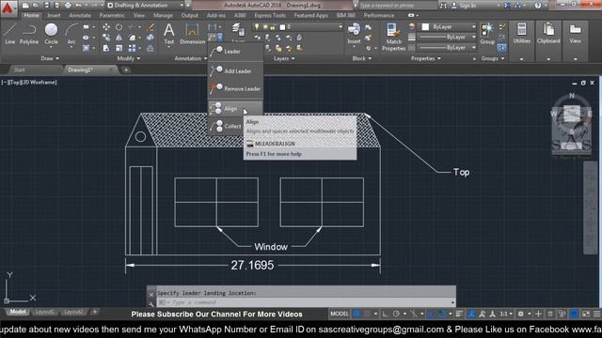Click the Match Properties icon
Viewport: 602px width, 338px height.
[x=393, y=37]
